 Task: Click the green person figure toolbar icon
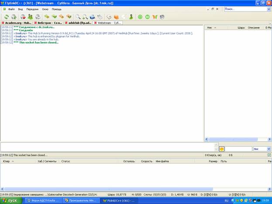click(x=131, y=17)
